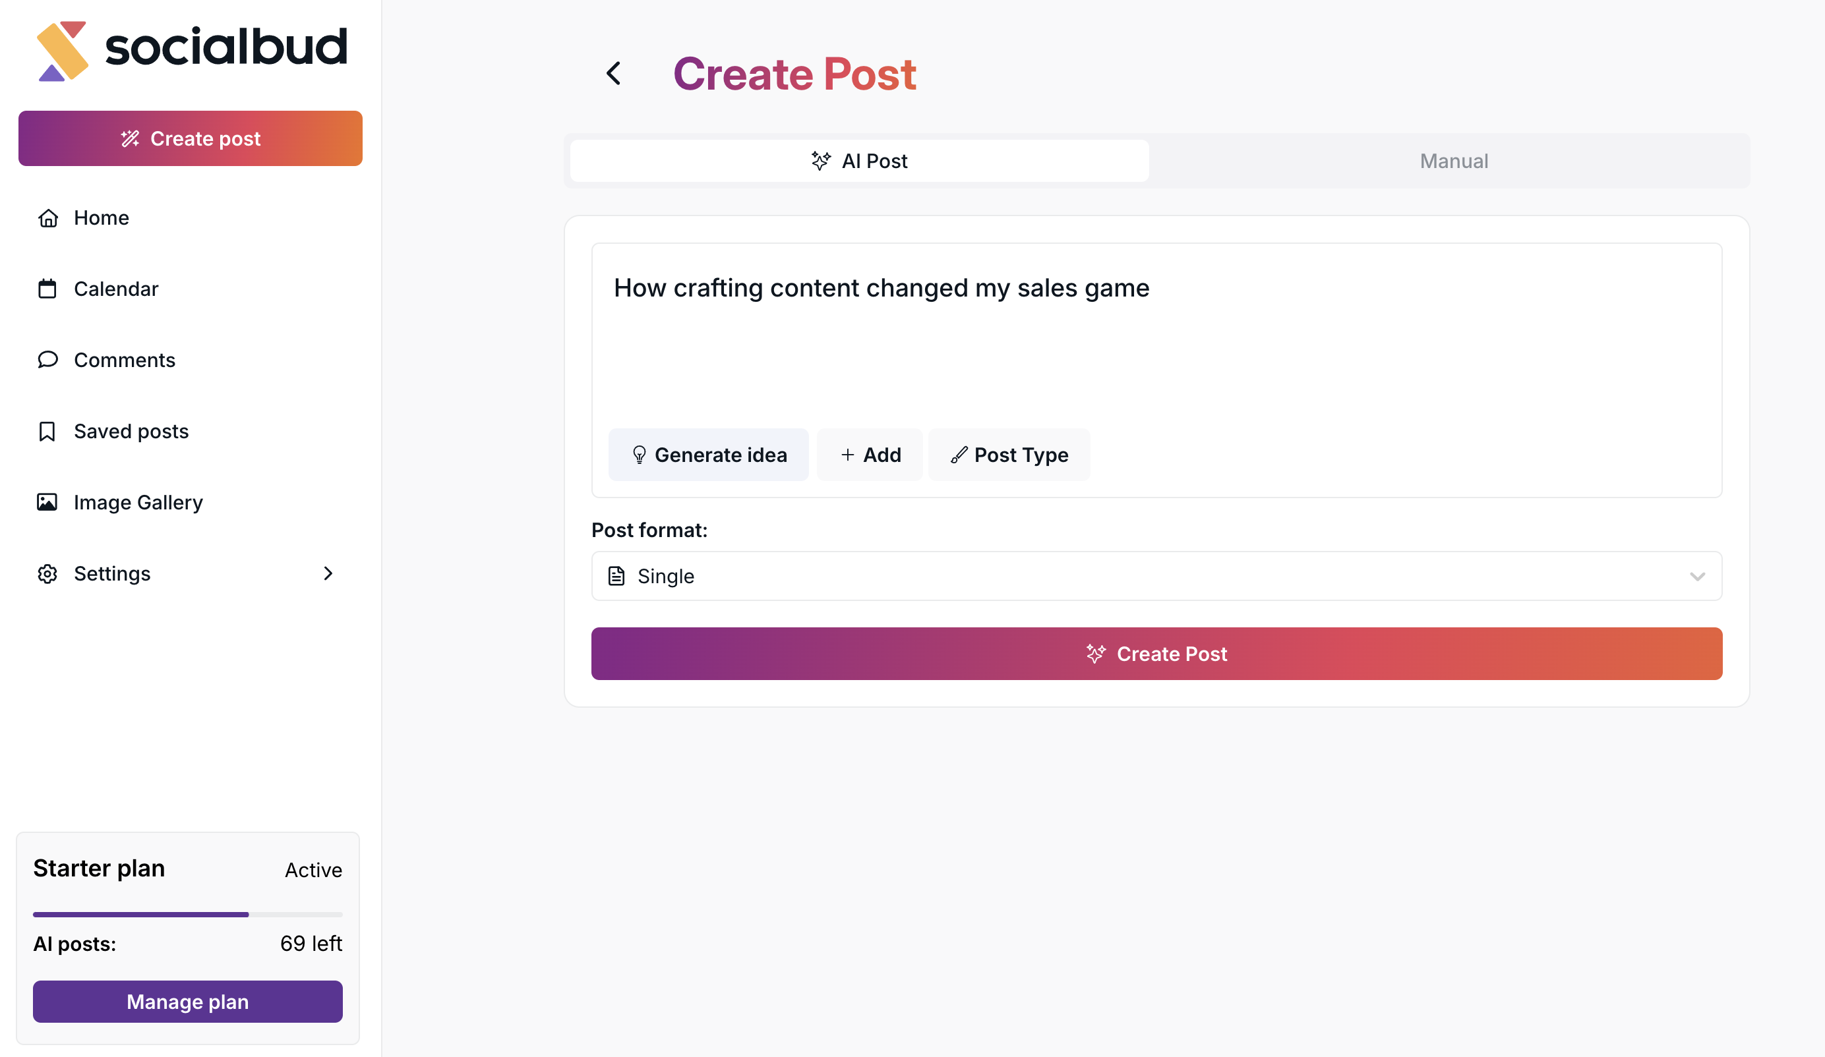
Task: Select the AI Post tab
Action: click(x=859, y=161)
